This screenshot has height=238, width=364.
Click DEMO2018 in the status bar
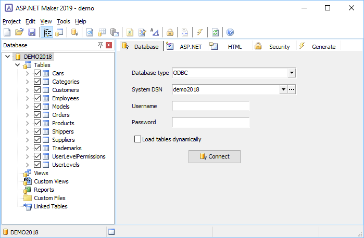[24, 232]
